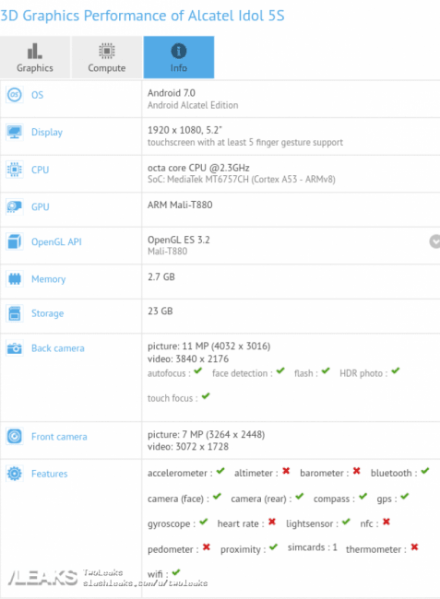Image resolution: width=440 pixels, height=599 pixels.
Task: Click the nfc red cross mark
Action: coord(386,522)
